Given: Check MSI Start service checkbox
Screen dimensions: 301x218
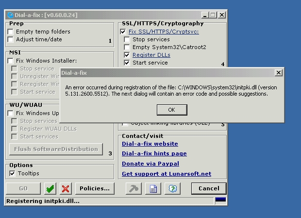Looking at the screenshot, I should coord(14,92).
